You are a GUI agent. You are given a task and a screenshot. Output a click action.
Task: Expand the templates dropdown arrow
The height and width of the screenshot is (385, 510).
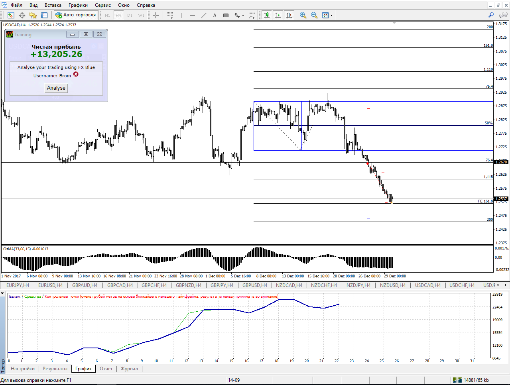pos(331,15)
